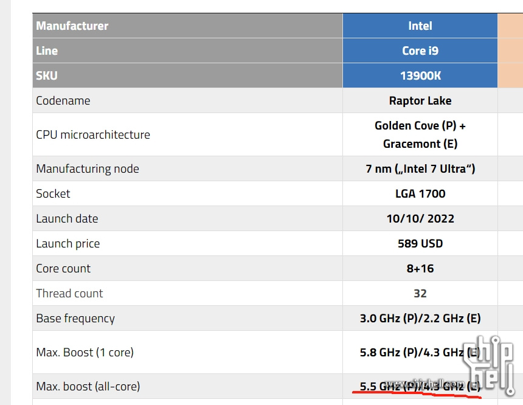Select Golden Cove (P) + Gracemont (E) value

coord(420,135)
